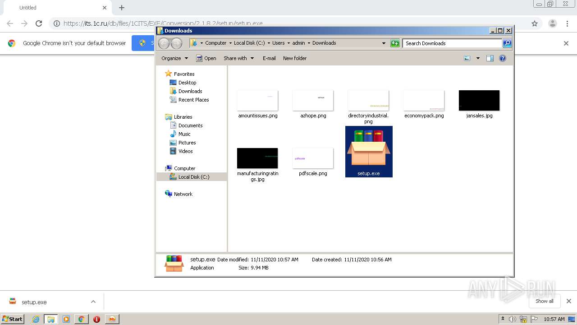Screen dimensions: 577x325
Task: Select manufacturingratings.jpg thumbnail
Action: 257,158
